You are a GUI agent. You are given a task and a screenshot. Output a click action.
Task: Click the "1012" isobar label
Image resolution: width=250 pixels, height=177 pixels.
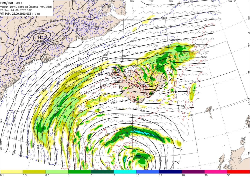52,21
